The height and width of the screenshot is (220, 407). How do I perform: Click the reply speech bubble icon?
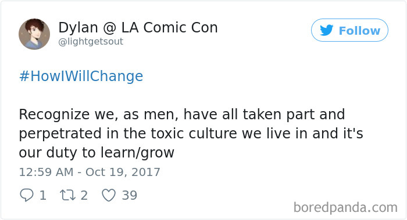[27, 195]
